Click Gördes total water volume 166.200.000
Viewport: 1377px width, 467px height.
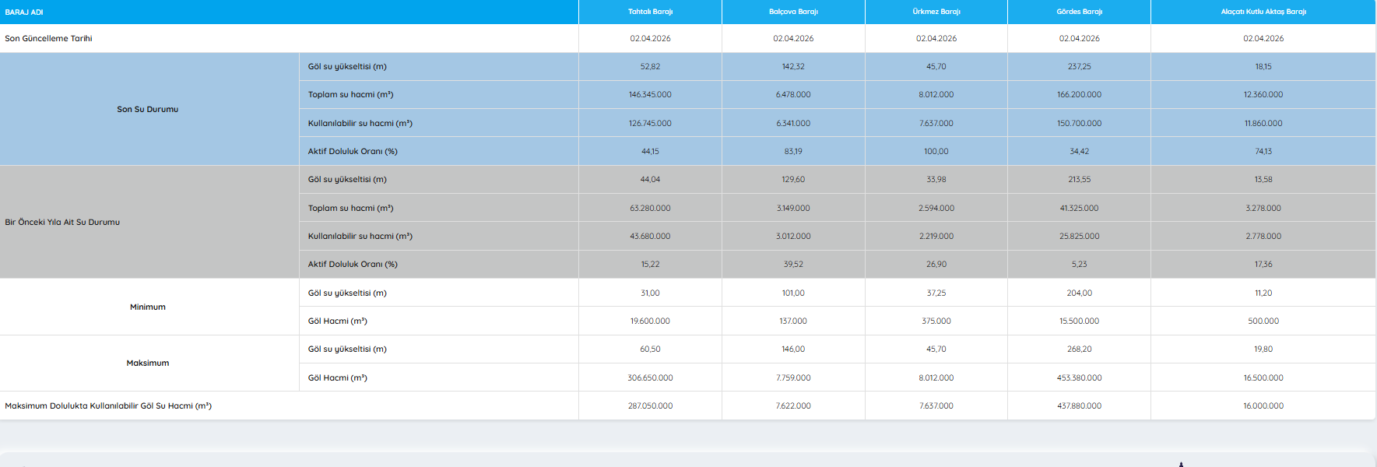tap(1079, 94)
